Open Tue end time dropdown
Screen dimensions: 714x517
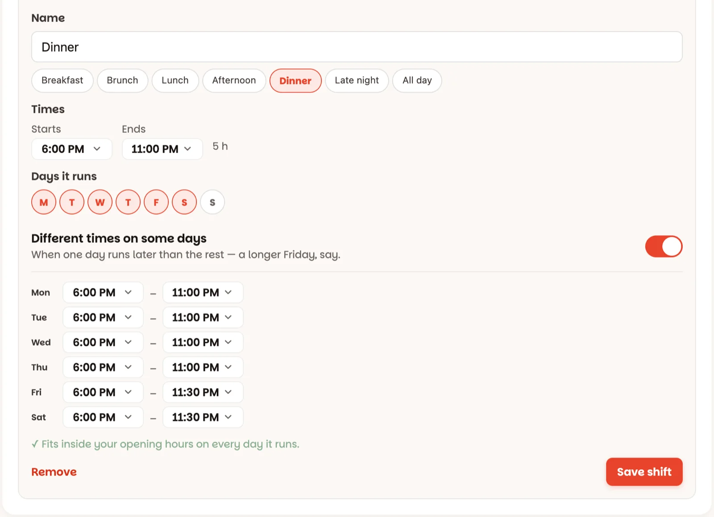pyautogui.click(x=203, y=318)
